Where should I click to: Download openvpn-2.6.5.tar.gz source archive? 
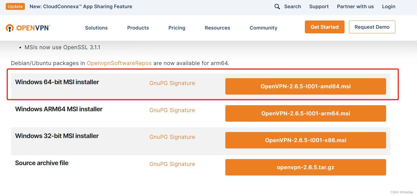click(x=305, y=167)
